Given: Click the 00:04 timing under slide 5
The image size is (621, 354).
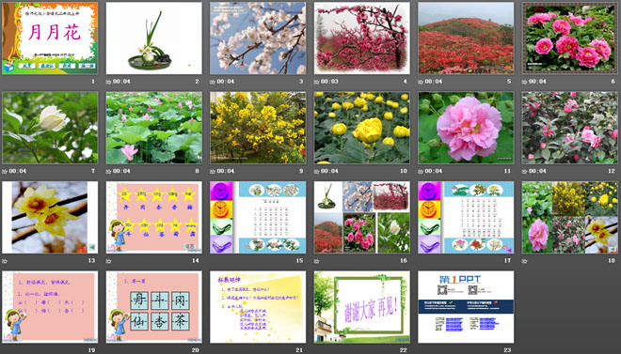Looking at the screenshot, I should pyautogui.click(x=433, y=82).
